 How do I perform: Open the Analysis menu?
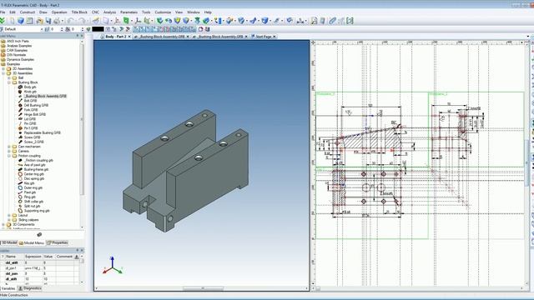(x=109, y=12)
